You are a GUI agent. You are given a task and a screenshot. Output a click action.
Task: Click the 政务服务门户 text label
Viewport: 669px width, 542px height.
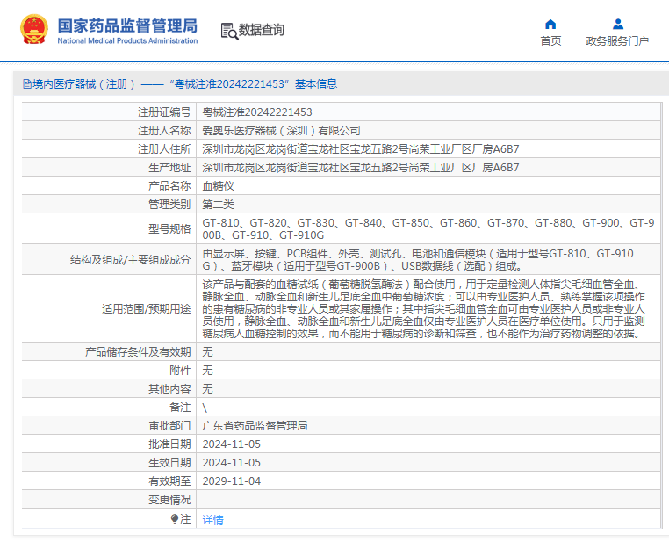tap(617, 41)
